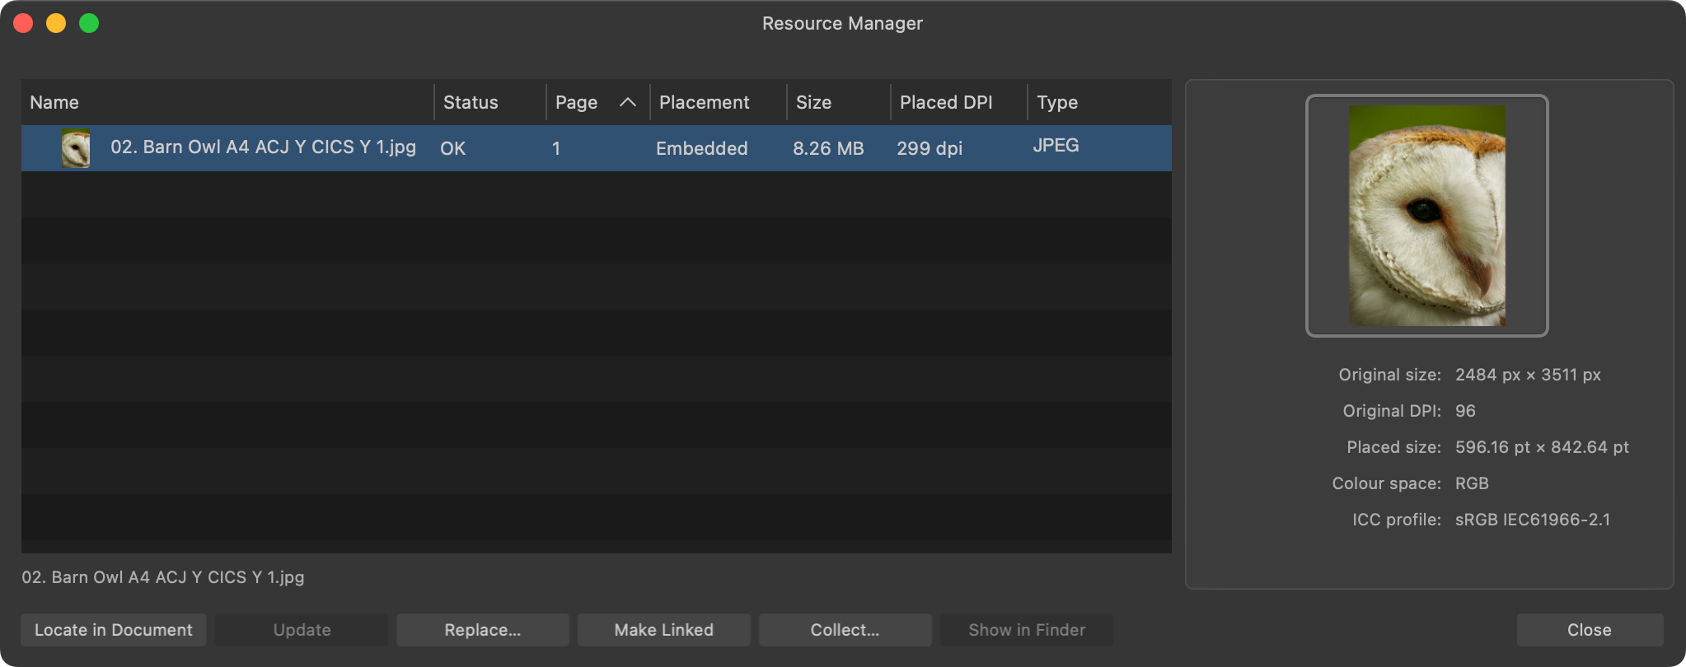The width and height of the screenshot is (1686, 667).
Task: Click the 'sRGB IEC61966-2.1' ICC profile value
Action: (x=1533, y=520)
